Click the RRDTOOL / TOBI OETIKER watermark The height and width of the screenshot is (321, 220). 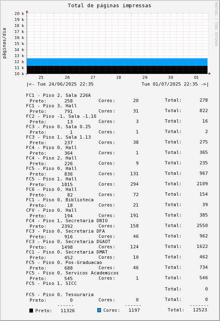point(216,24)
